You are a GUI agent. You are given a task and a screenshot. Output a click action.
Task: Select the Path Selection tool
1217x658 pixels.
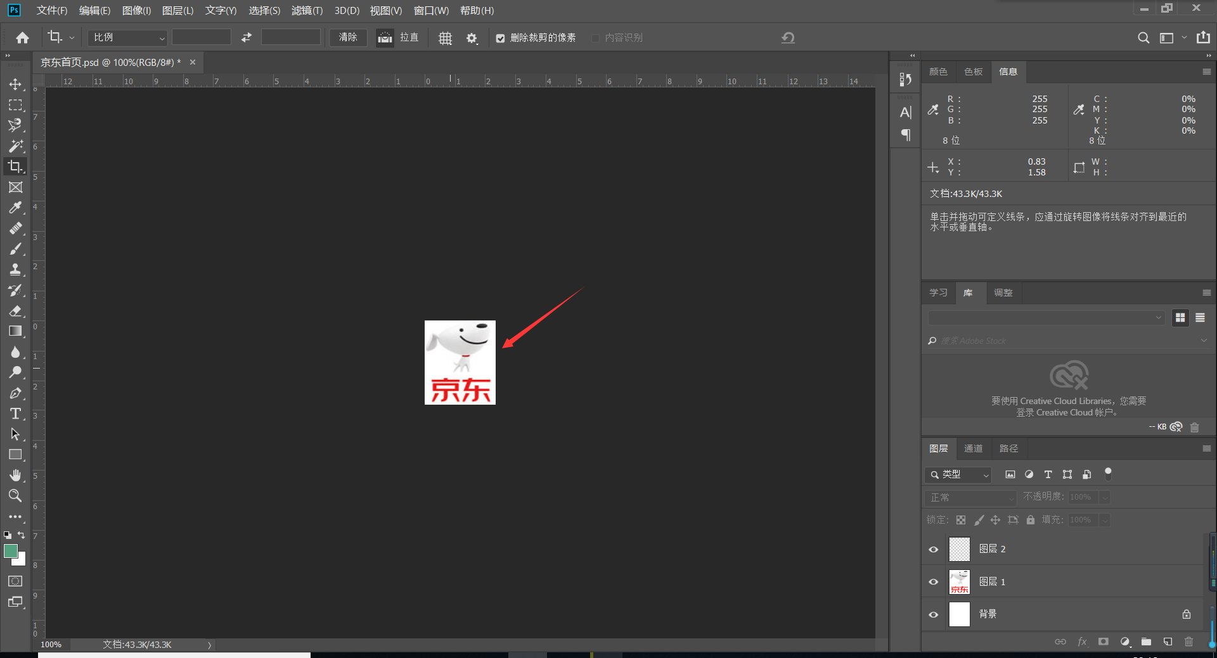[15, 434]
